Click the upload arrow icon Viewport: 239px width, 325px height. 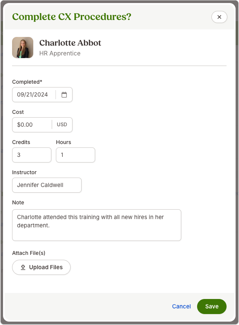coord(23,267)
